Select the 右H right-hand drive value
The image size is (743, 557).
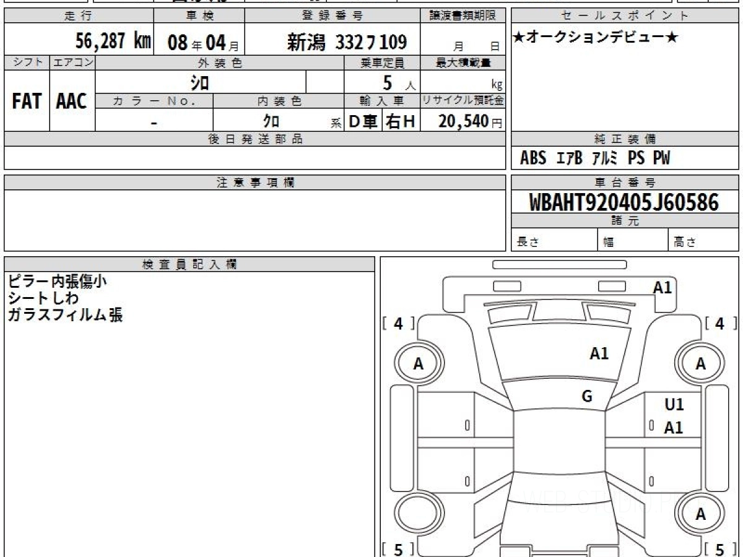click(x=401, y=121)
